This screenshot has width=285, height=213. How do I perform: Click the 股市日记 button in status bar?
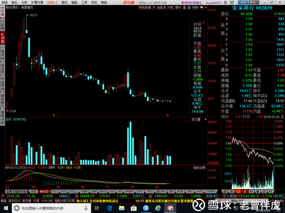coord(14,201)
